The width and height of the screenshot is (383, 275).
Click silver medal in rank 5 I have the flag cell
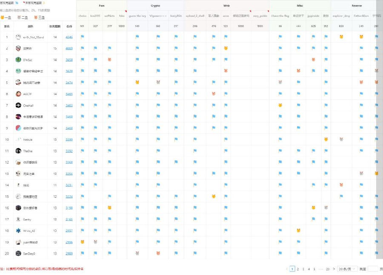280,82
